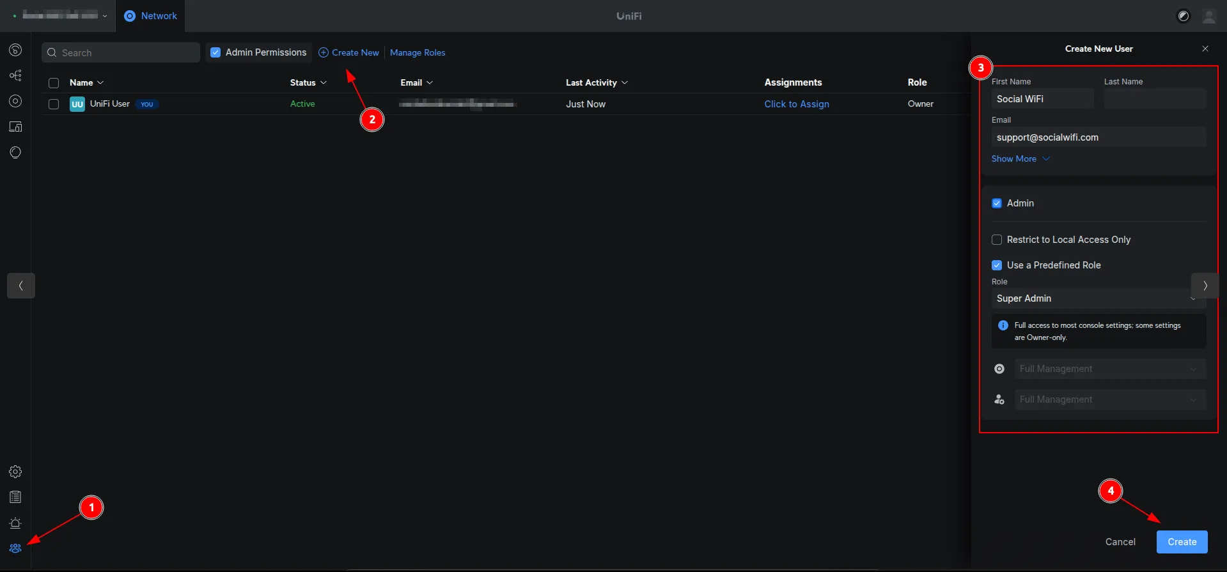Open the Alarm siren icon
Screen dimensions: 1227x572
coord(15,523)
